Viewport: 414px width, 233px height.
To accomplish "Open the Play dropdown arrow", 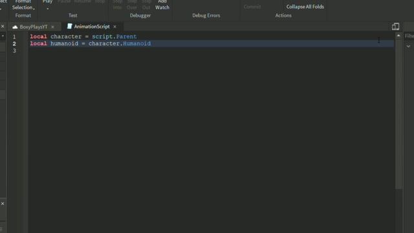I will coord(48,8).
